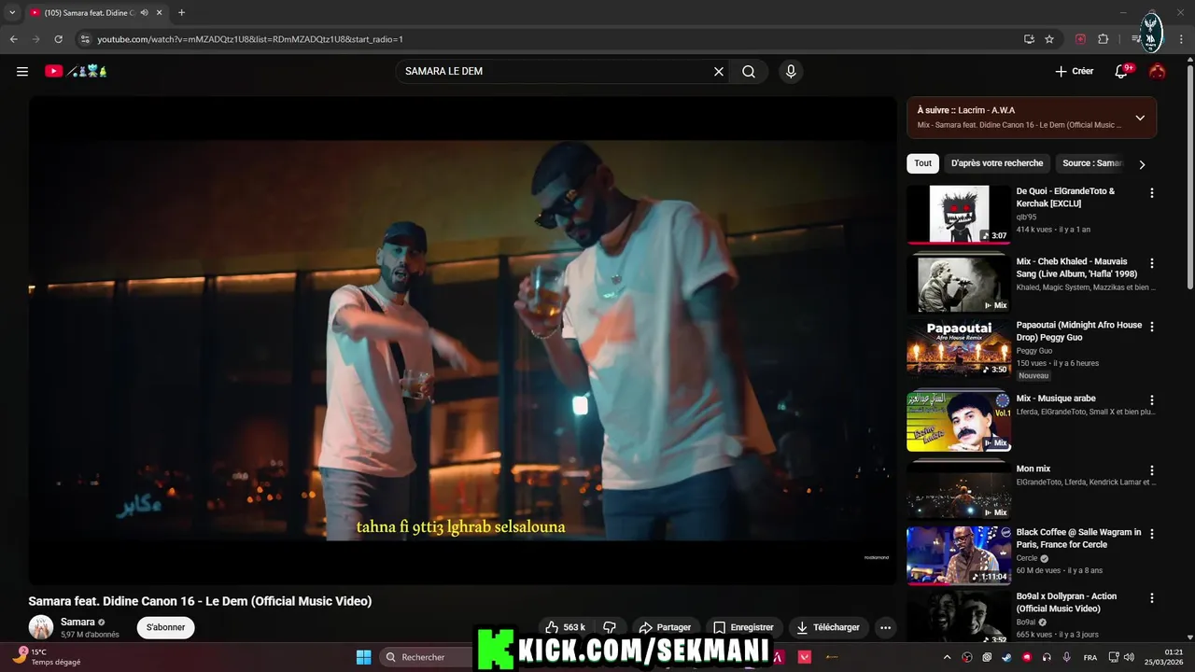Bookmark this page with star
This screenshot has height=672, width=1195.
pyautogui.click(x=1049, y=39)
